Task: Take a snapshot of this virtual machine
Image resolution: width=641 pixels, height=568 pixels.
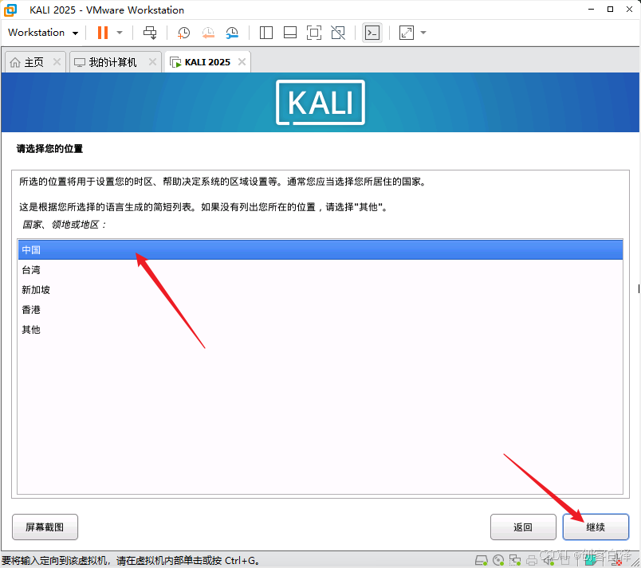Action: point(183,33)
